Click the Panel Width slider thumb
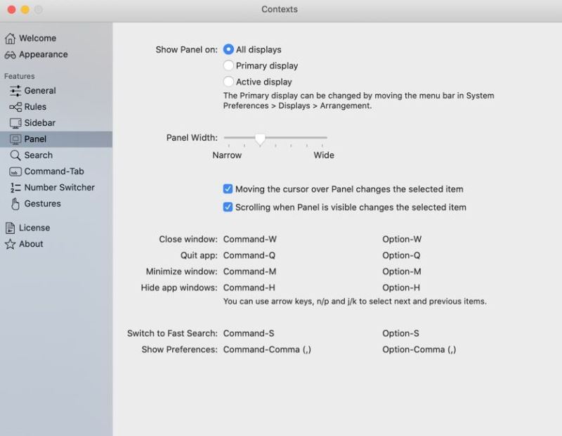Image resolution: width=562 pixels, height=436 pixels. click(x=260, y=139)
